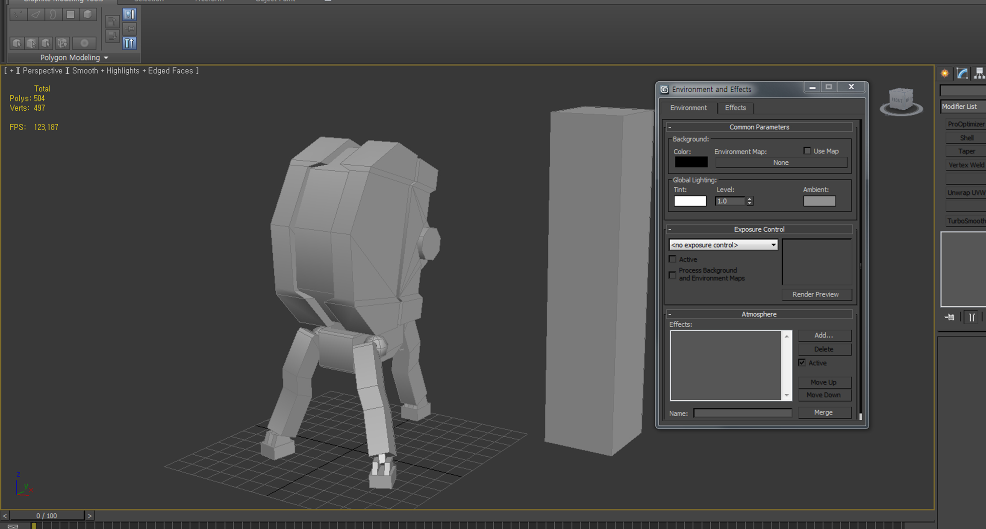Increase Level with spinner up arrow

[x=750, y=199]
